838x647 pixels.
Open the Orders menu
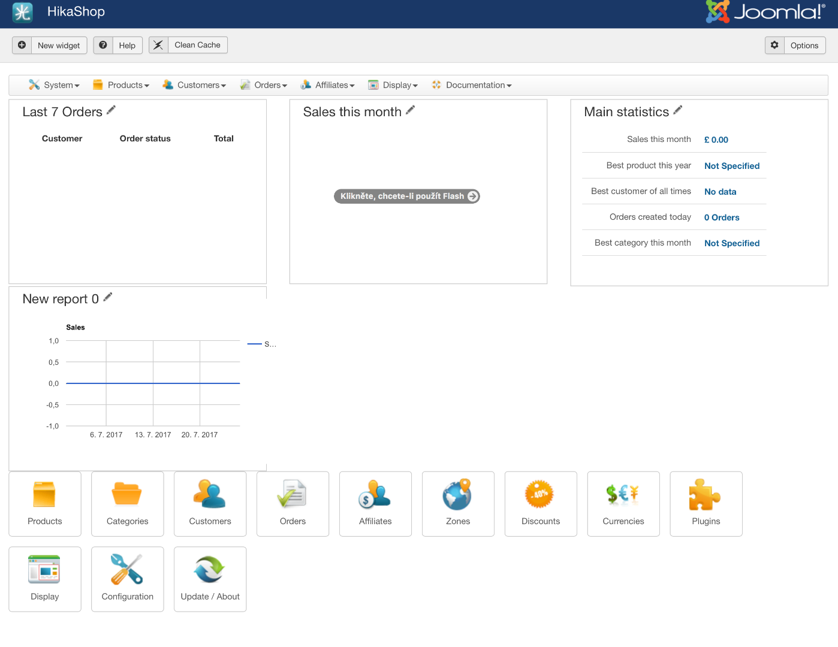point(264,85)
